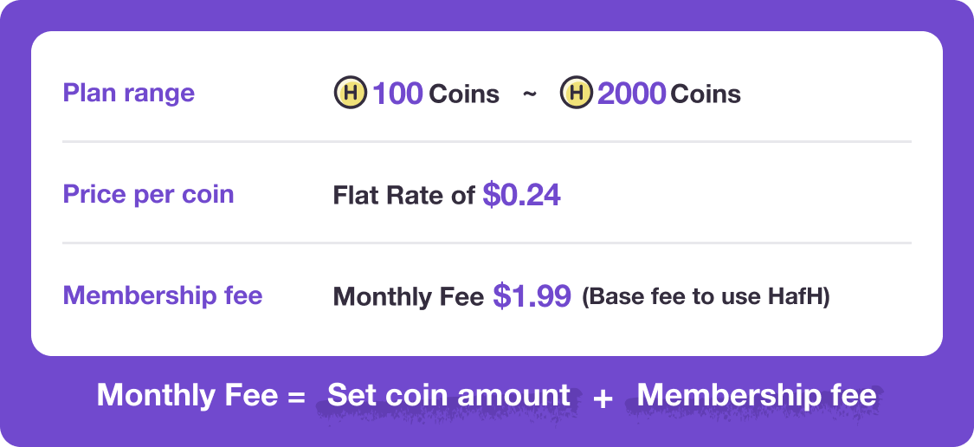Click the word Coins after 100
The height and width of the screenshot is (447, 974).
pyautogui.click(x=464, y=94)
